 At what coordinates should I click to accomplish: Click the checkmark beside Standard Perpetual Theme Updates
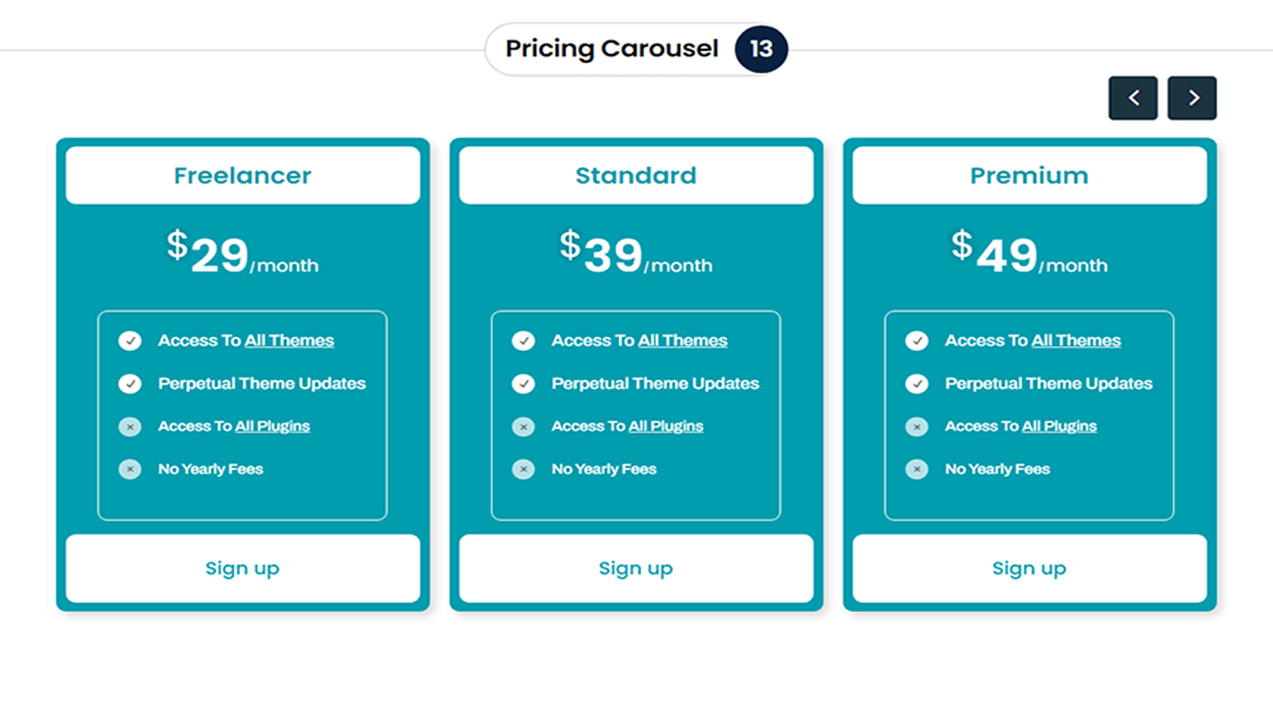[523, 384]
